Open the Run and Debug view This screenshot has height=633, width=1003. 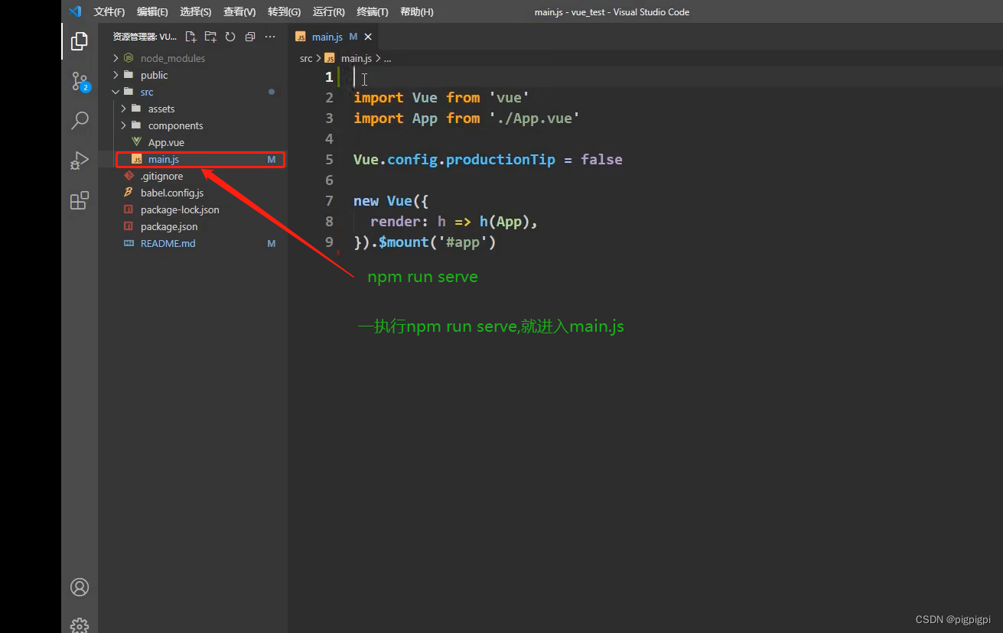tap(80, 160)
